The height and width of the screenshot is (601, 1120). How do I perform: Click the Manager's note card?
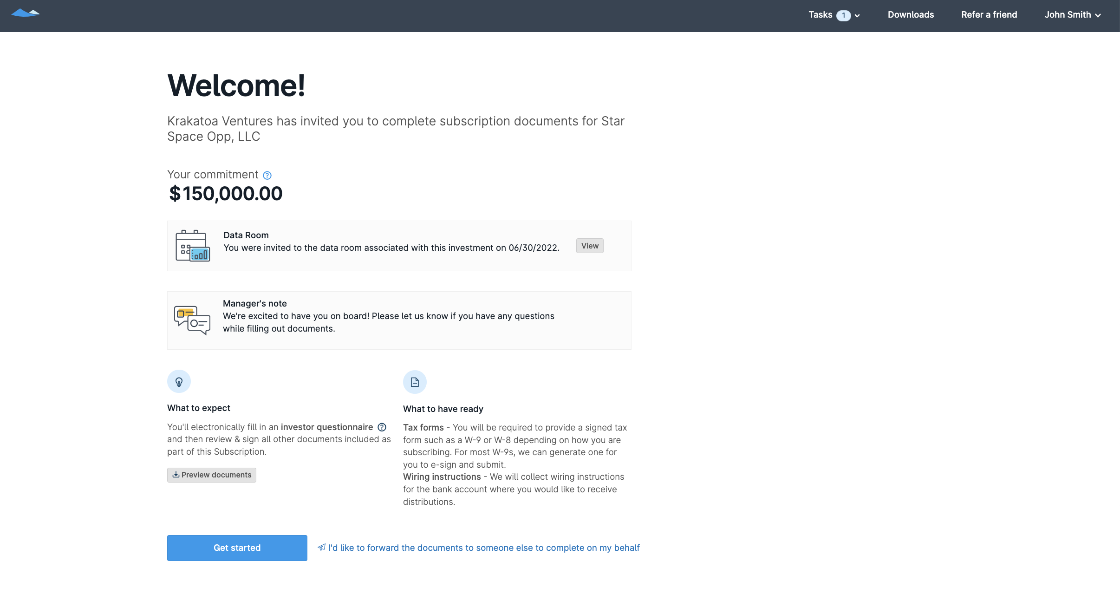[398, 320]
